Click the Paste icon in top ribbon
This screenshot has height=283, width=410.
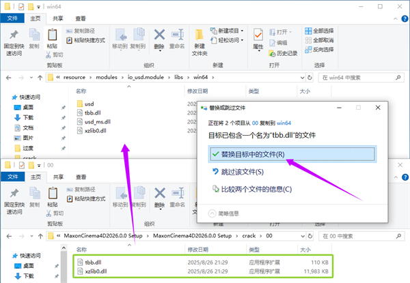(52, 37)
